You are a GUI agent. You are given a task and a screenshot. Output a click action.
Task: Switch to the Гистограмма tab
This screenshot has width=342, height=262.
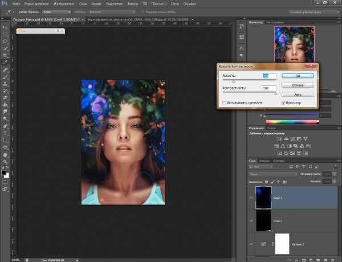(275, 22)
